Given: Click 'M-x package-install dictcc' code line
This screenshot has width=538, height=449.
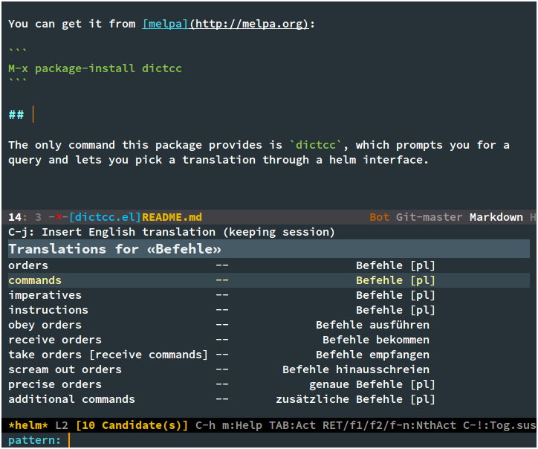Looking at the screenshot, I should coord(95,68).
